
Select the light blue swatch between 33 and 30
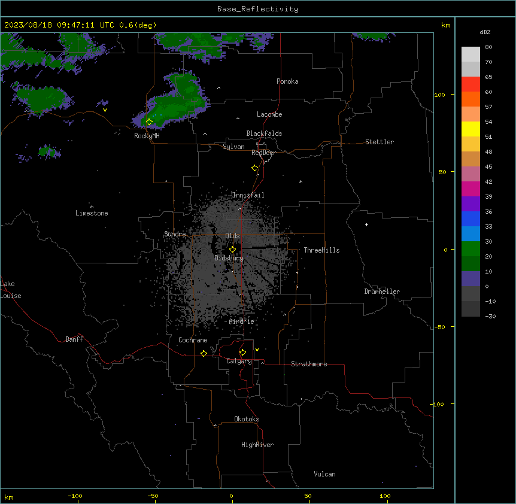tap(471, 233)
